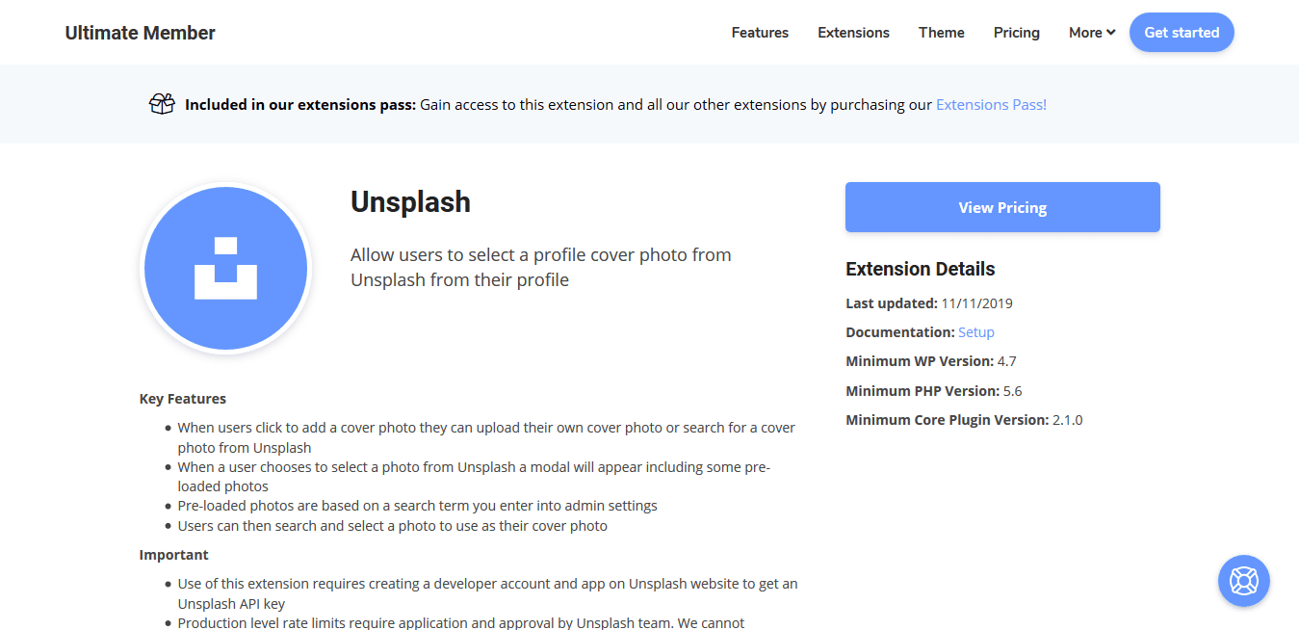Click the Get started button
Screen dimensions: 1299x630
click(1182, 33)
